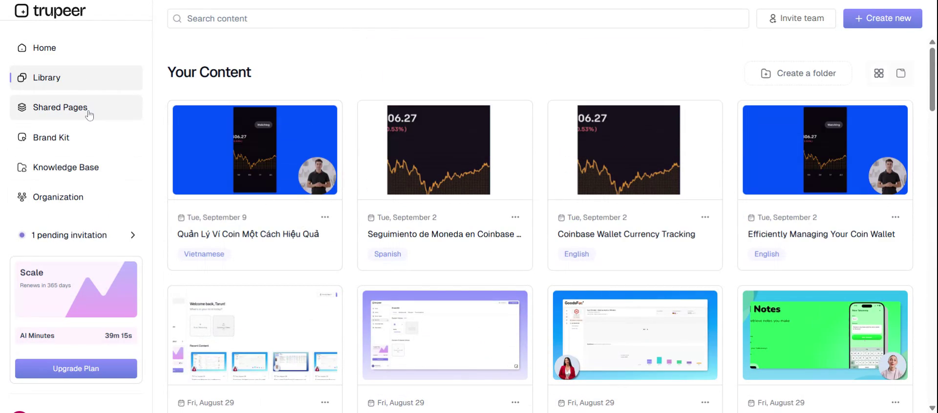
Task: Click title Efficiently Managing Your Coin Wallet
Action: [x=821, y=234]
